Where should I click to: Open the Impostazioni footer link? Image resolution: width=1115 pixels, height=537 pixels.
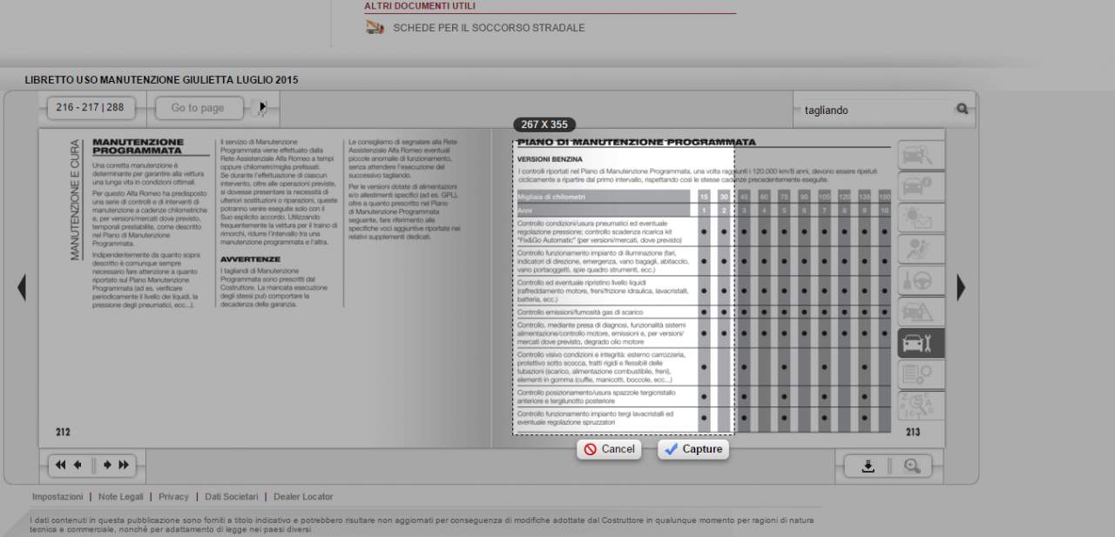[x=57, y=496]
